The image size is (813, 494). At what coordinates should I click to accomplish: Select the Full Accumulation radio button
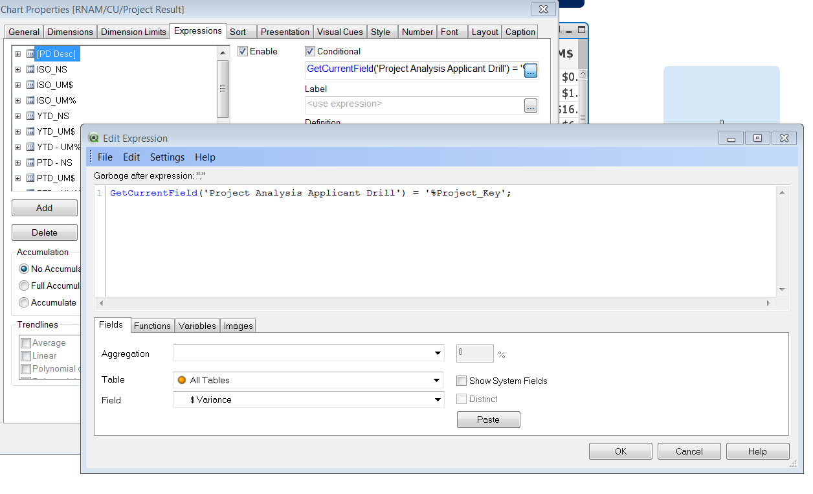point(24,286)
